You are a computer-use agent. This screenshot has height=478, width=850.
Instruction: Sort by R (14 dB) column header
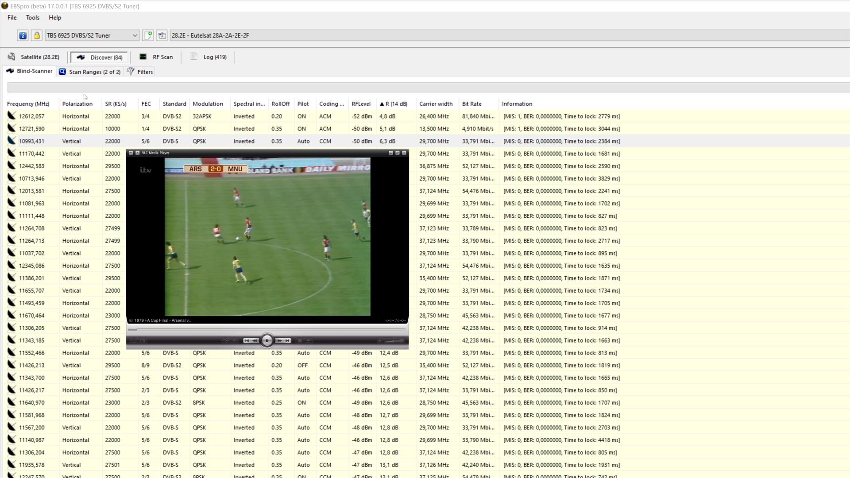[x=394, y=104]
